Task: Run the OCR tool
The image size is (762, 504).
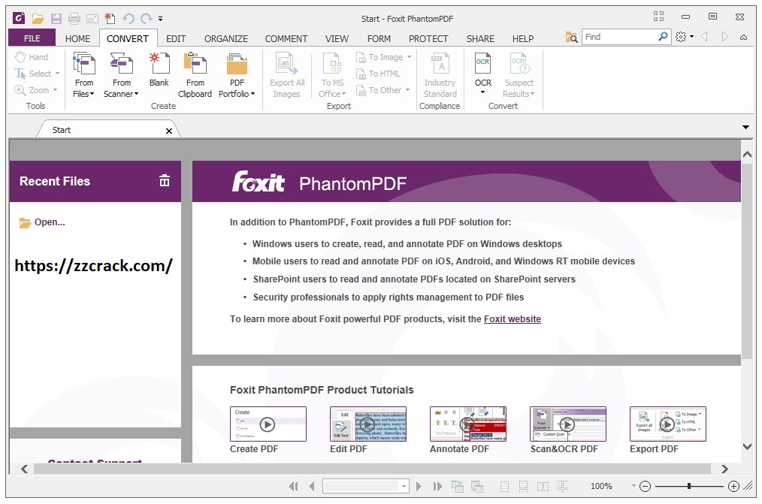Action: (x=483, y=73)
